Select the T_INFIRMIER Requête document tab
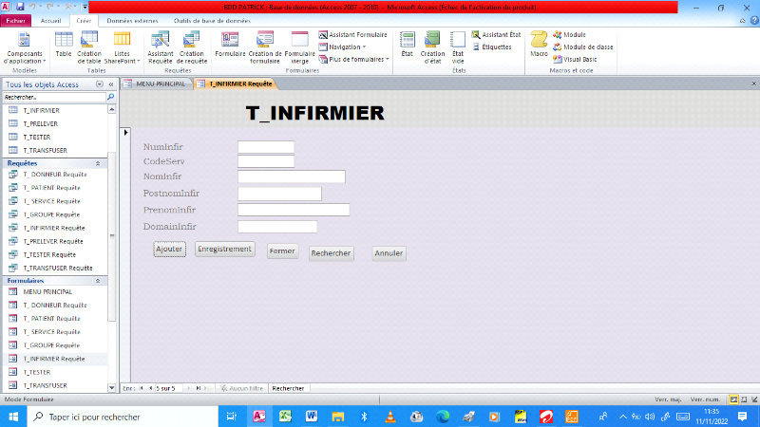The image size is (760, 427). pyautogui.click(x=236, y=84)
